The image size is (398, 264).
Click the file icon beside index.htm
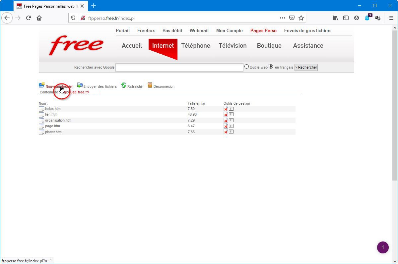point(41,109)
